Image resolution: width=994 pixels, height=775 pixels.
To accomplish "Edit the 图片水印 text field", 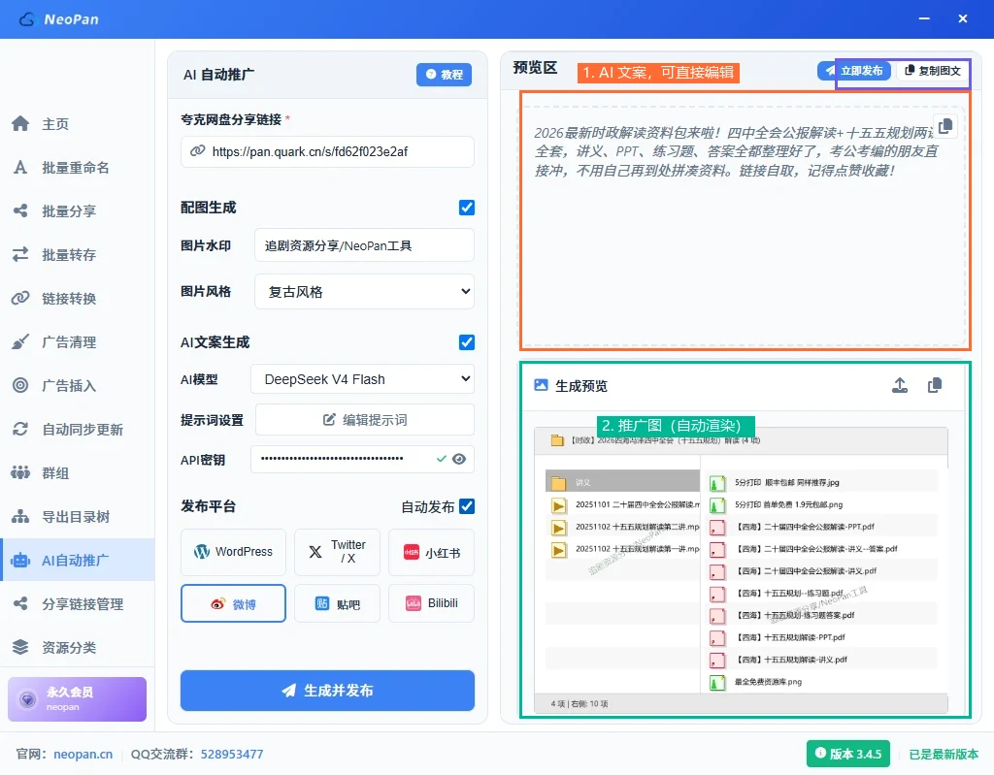I will coord(364,245).
